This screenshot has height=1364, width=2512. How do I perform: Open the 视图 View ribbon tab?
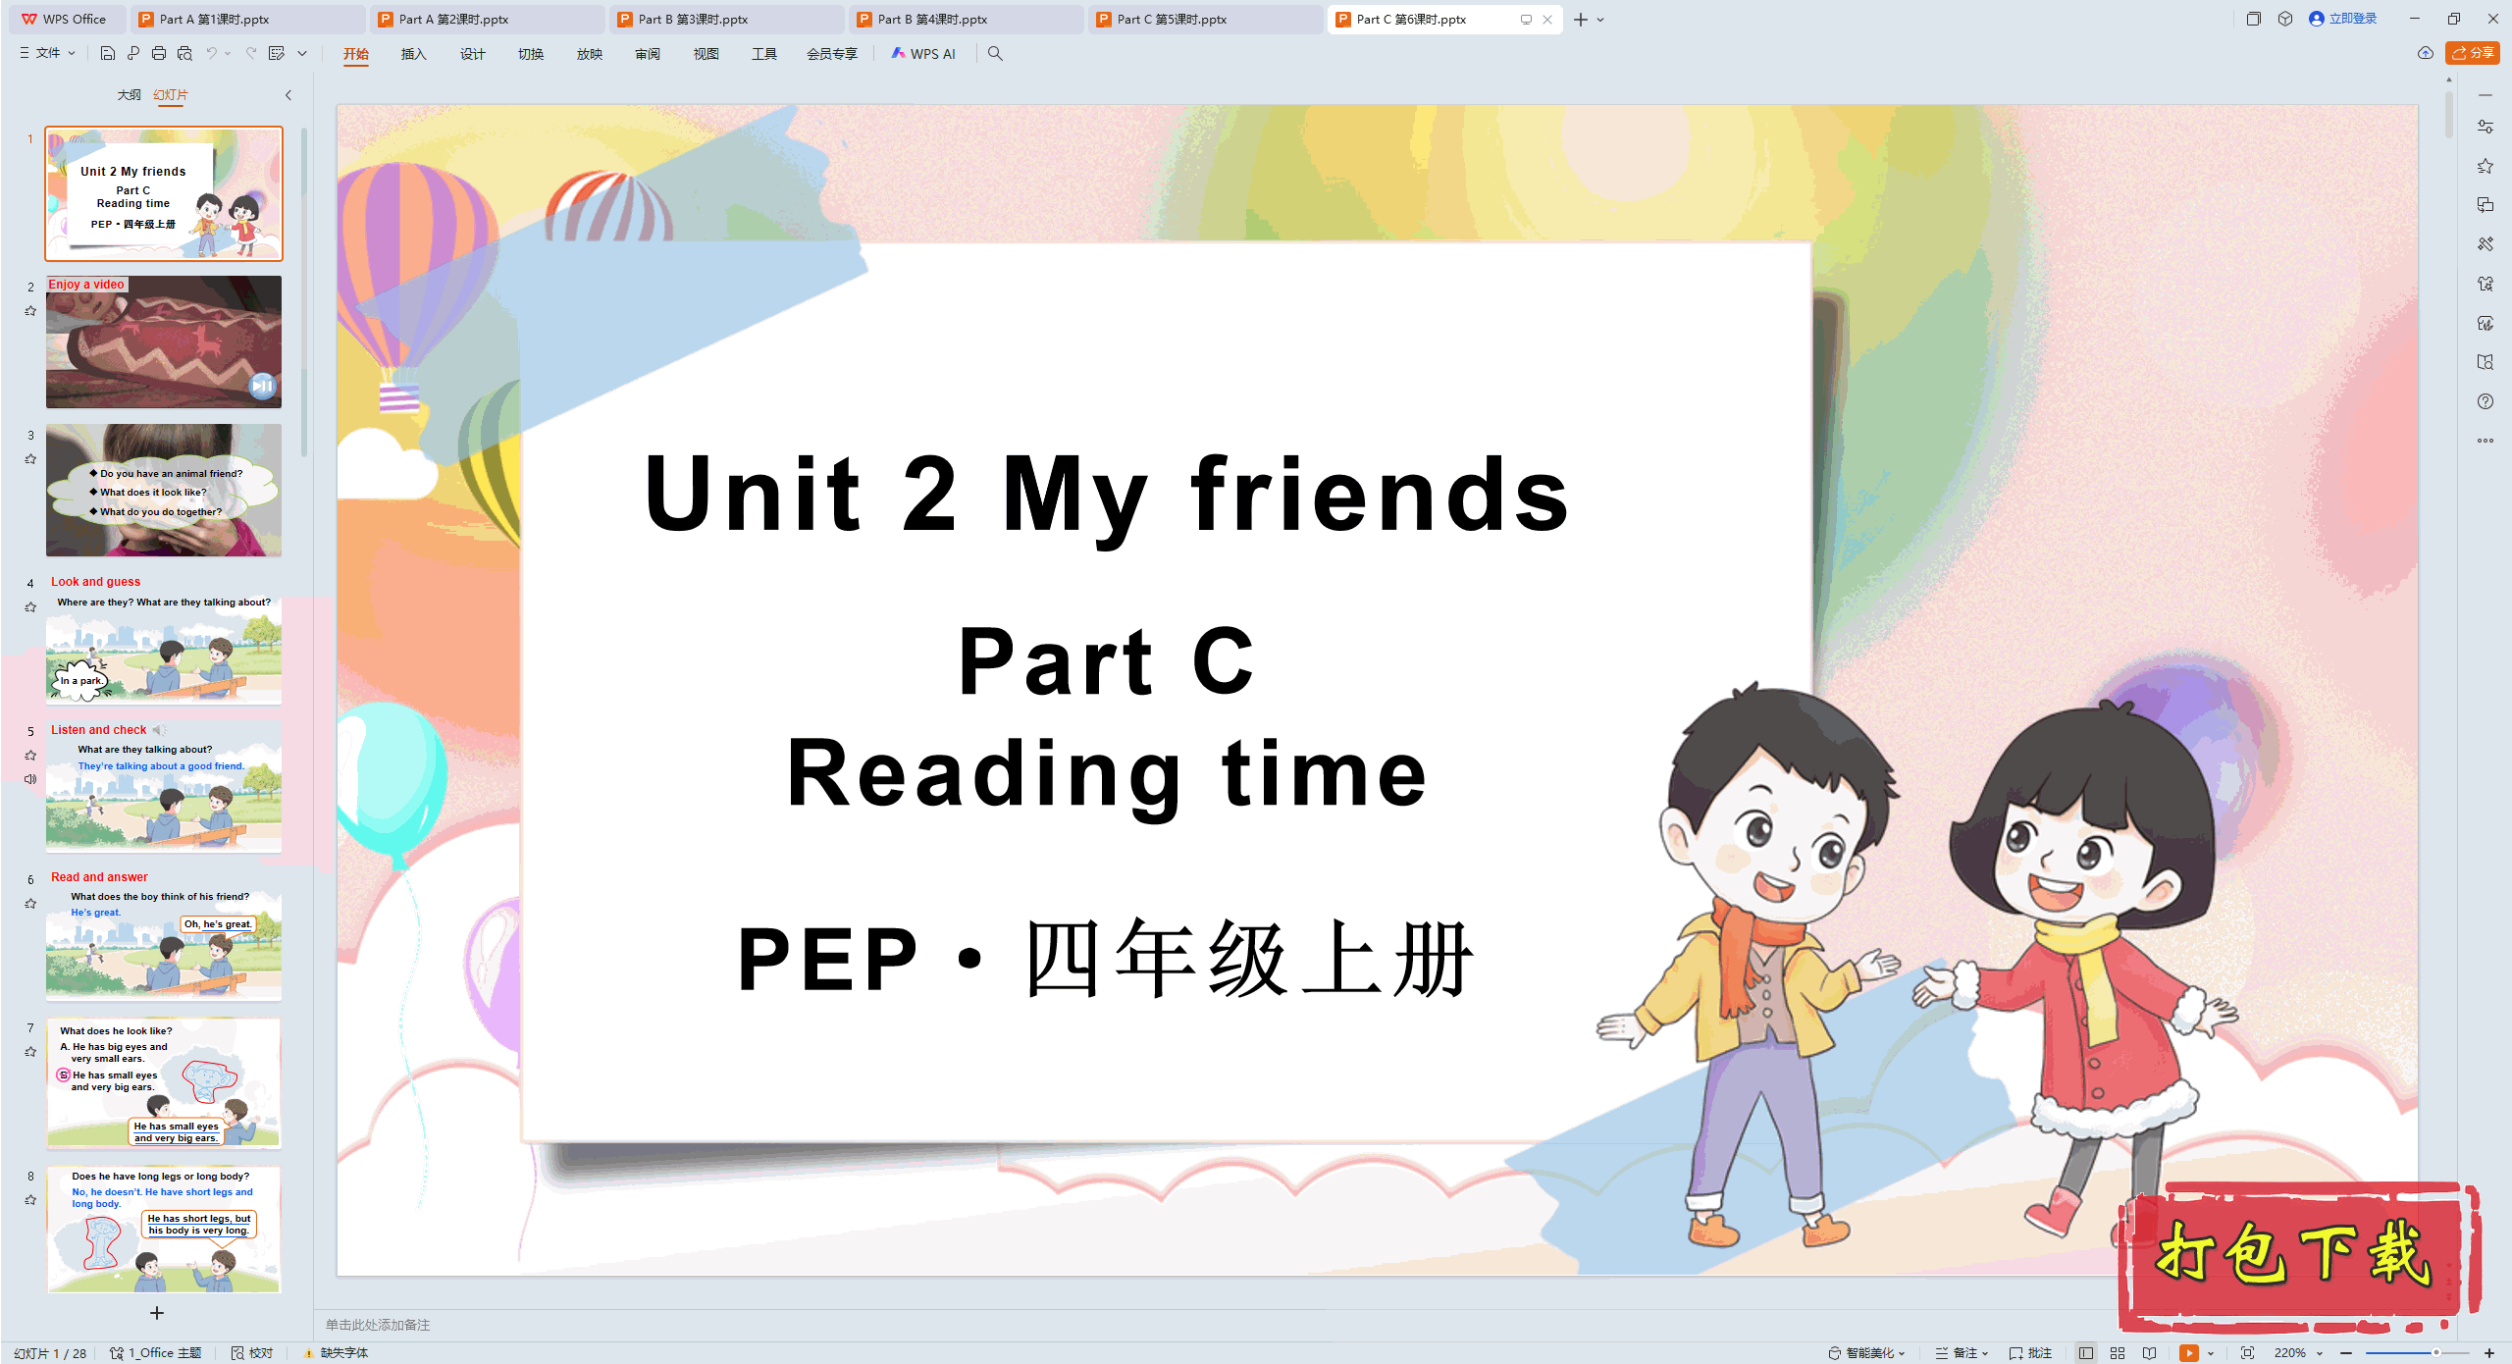coord(706,54)
